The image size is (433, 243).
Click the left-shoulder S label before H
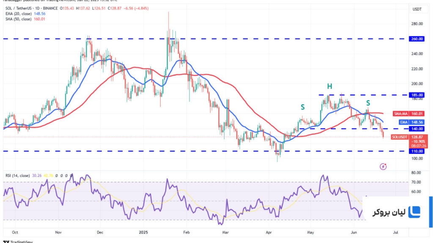pyautogui.click(x=303, y=107)
